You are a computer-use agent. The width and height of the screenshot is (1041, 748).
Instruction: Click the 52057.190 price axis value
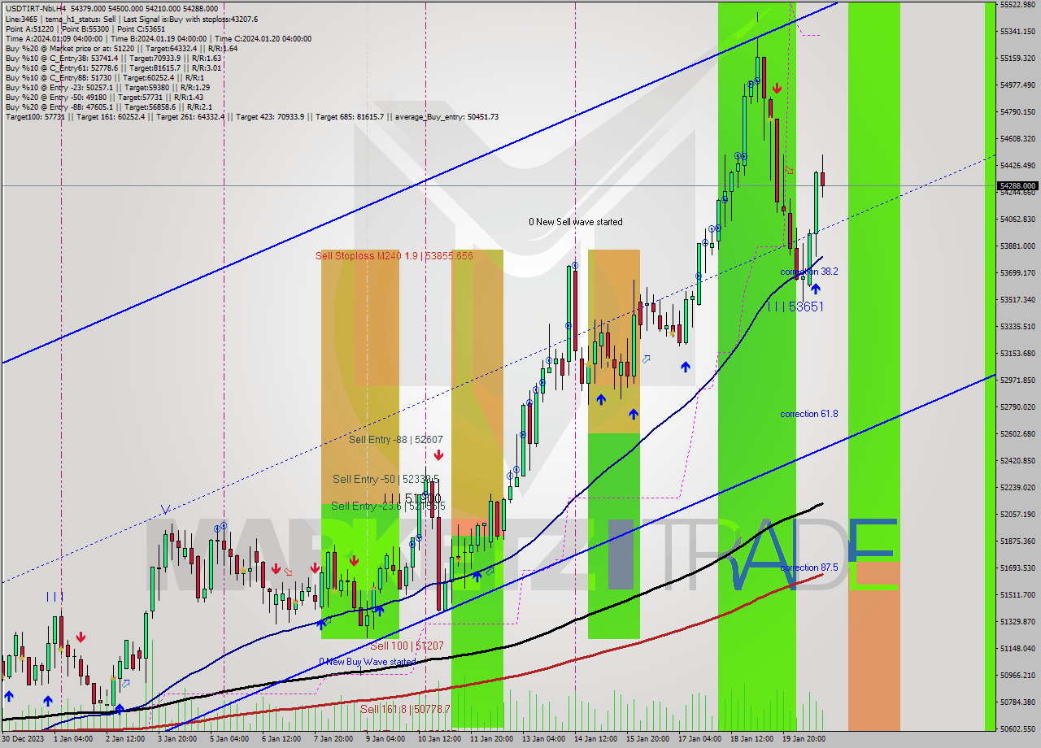point(1017,515)
